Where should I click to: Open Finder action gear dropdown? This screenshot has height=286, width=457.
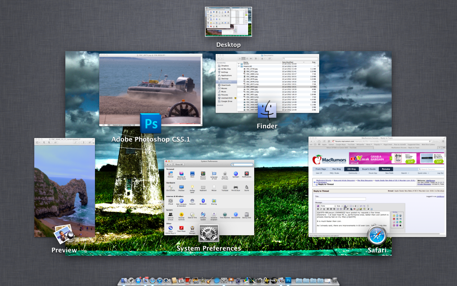tap(256, 59)
